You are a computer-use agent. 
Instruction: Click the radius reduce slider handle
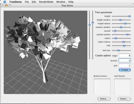pos(124,42)
